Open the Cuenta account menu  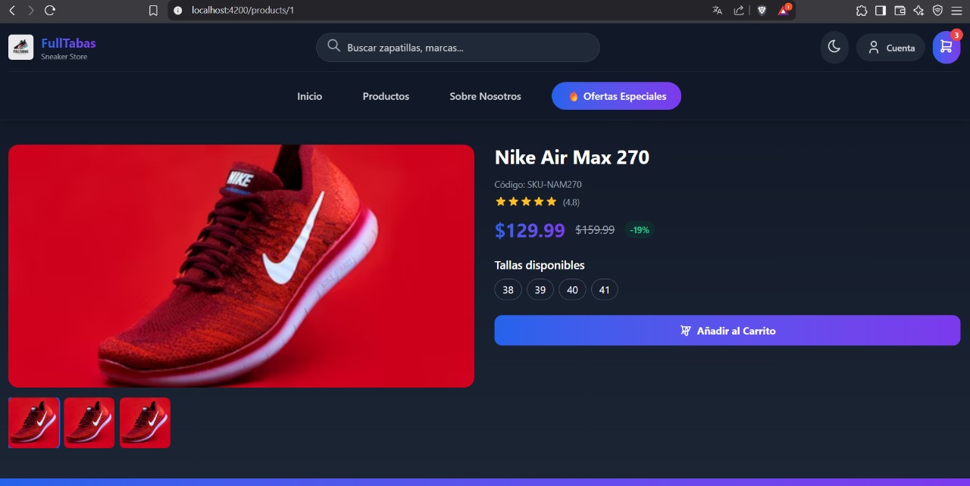(890, 48)
